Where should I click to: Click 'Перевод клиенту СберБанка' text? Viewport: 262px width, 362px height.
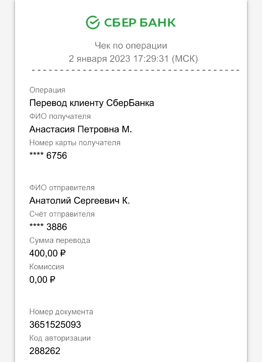pyautogui.click(x=92, y=103)
